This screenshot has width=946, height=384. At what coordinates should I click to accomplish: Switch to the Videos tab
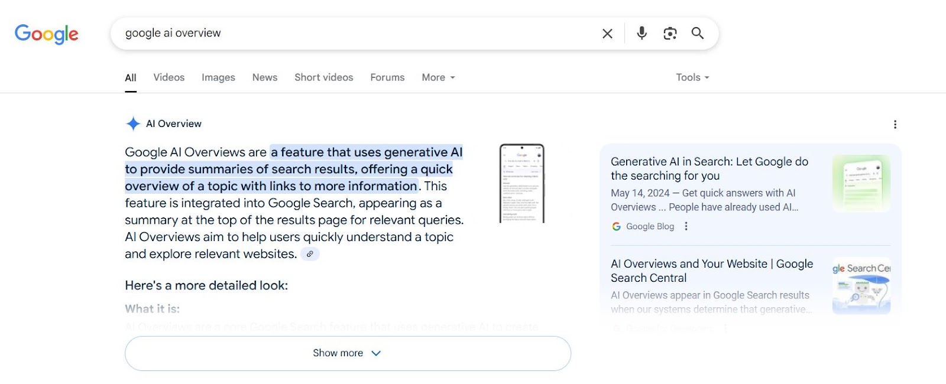coord(169,77)
